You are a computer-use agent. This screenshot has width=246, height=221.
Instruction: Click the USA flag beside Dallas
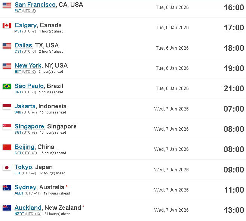click(x=7, y=46)
